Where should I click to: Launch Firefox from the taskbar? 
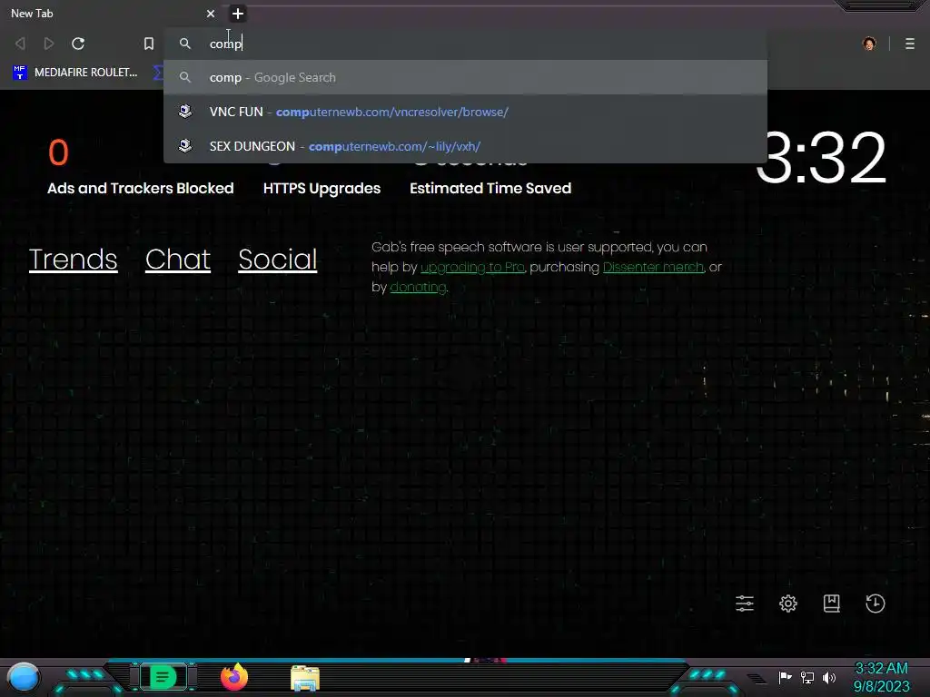tap(234, 677)
